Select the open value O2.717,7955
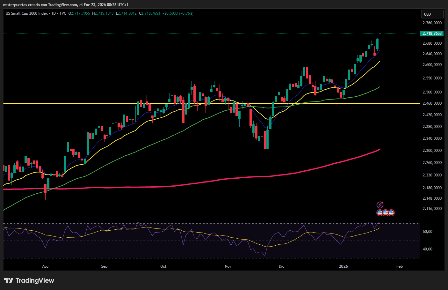The image size is (448, 290). pos(79,13)
